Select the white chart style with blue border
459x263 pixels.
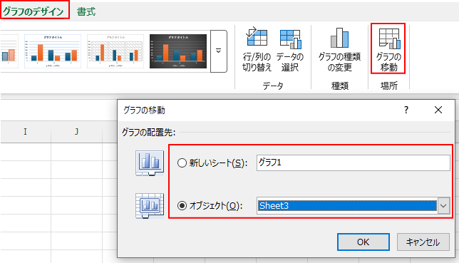tap(53, 51)
